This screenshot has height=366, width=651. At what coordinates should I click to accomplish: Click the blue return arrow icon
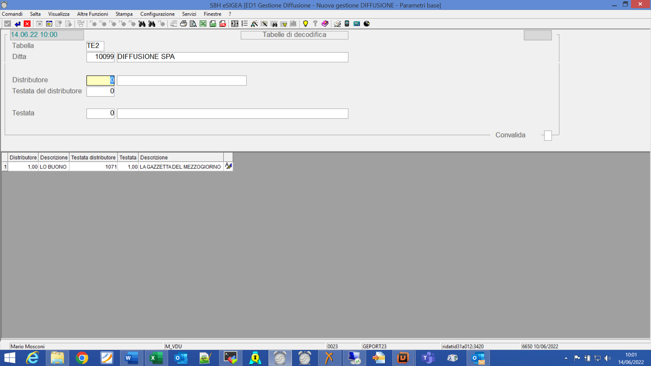pyautogui.click(x=18, y=24)
